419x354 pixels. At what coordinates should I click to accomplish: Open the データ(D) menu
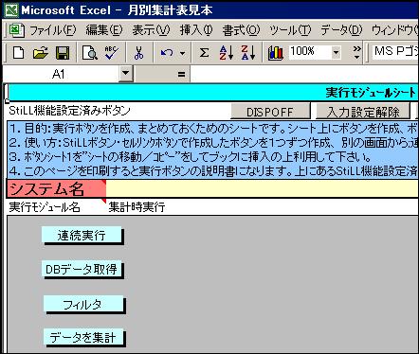341,30
